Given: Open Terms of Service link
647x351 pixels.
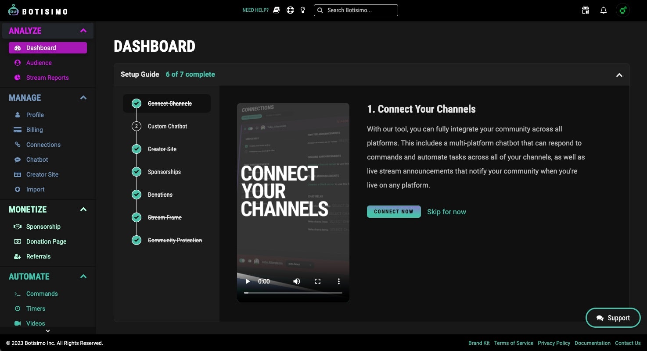Looking at the screenshot, I should [514, 343].
